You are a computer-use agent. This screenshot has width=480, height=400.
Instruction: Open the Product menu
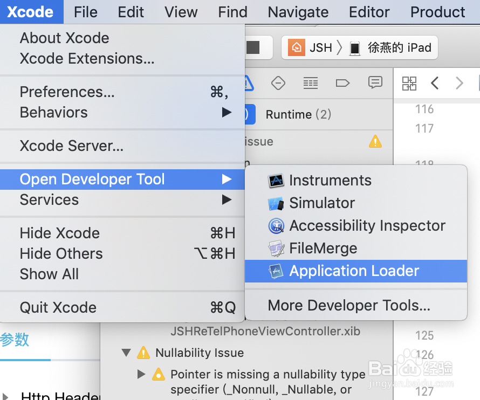pos(437,12)
